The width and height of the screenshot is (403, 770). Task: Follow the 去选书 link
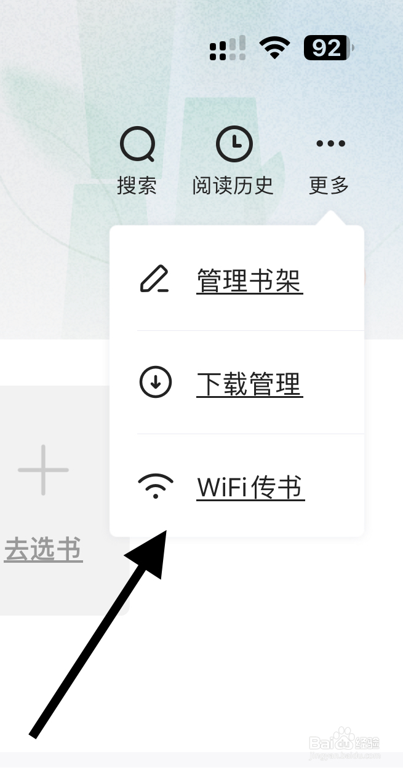(44, 549)
